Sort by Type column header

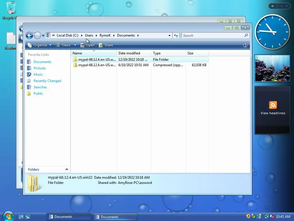[x=168, y=53]
